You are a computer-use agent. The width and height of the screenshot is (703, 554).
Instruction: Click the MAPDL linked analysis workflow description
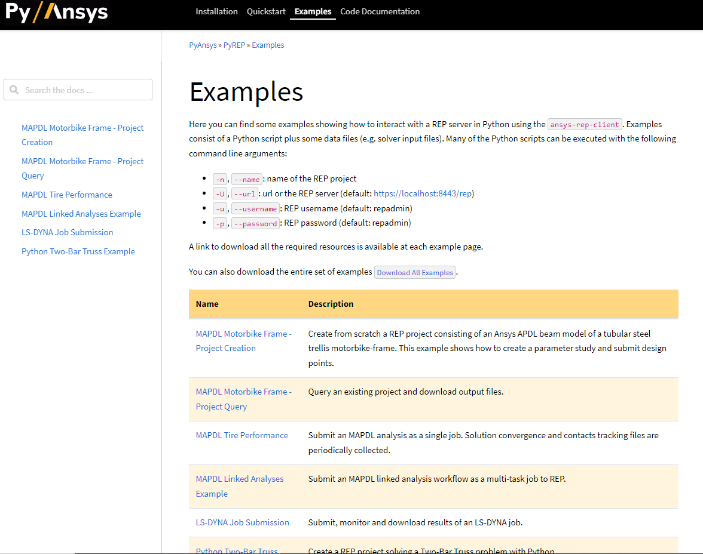[x=436, y=479]
